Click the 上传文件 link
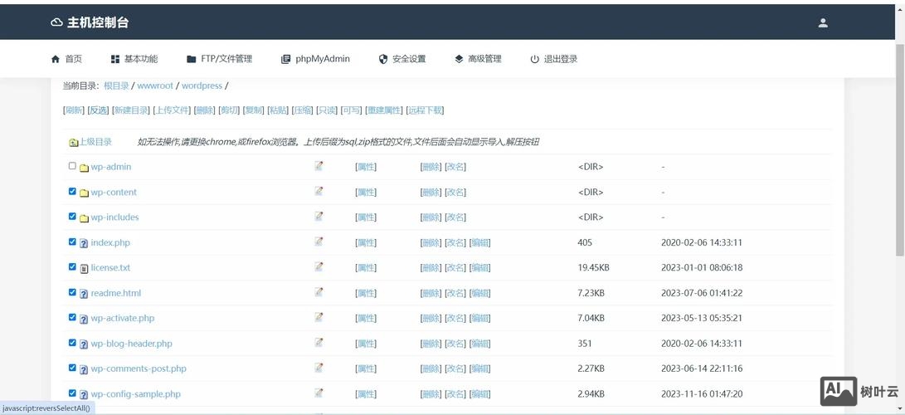Image resolution: width=905 pixels, height=415 pixels. pos(173,110)
